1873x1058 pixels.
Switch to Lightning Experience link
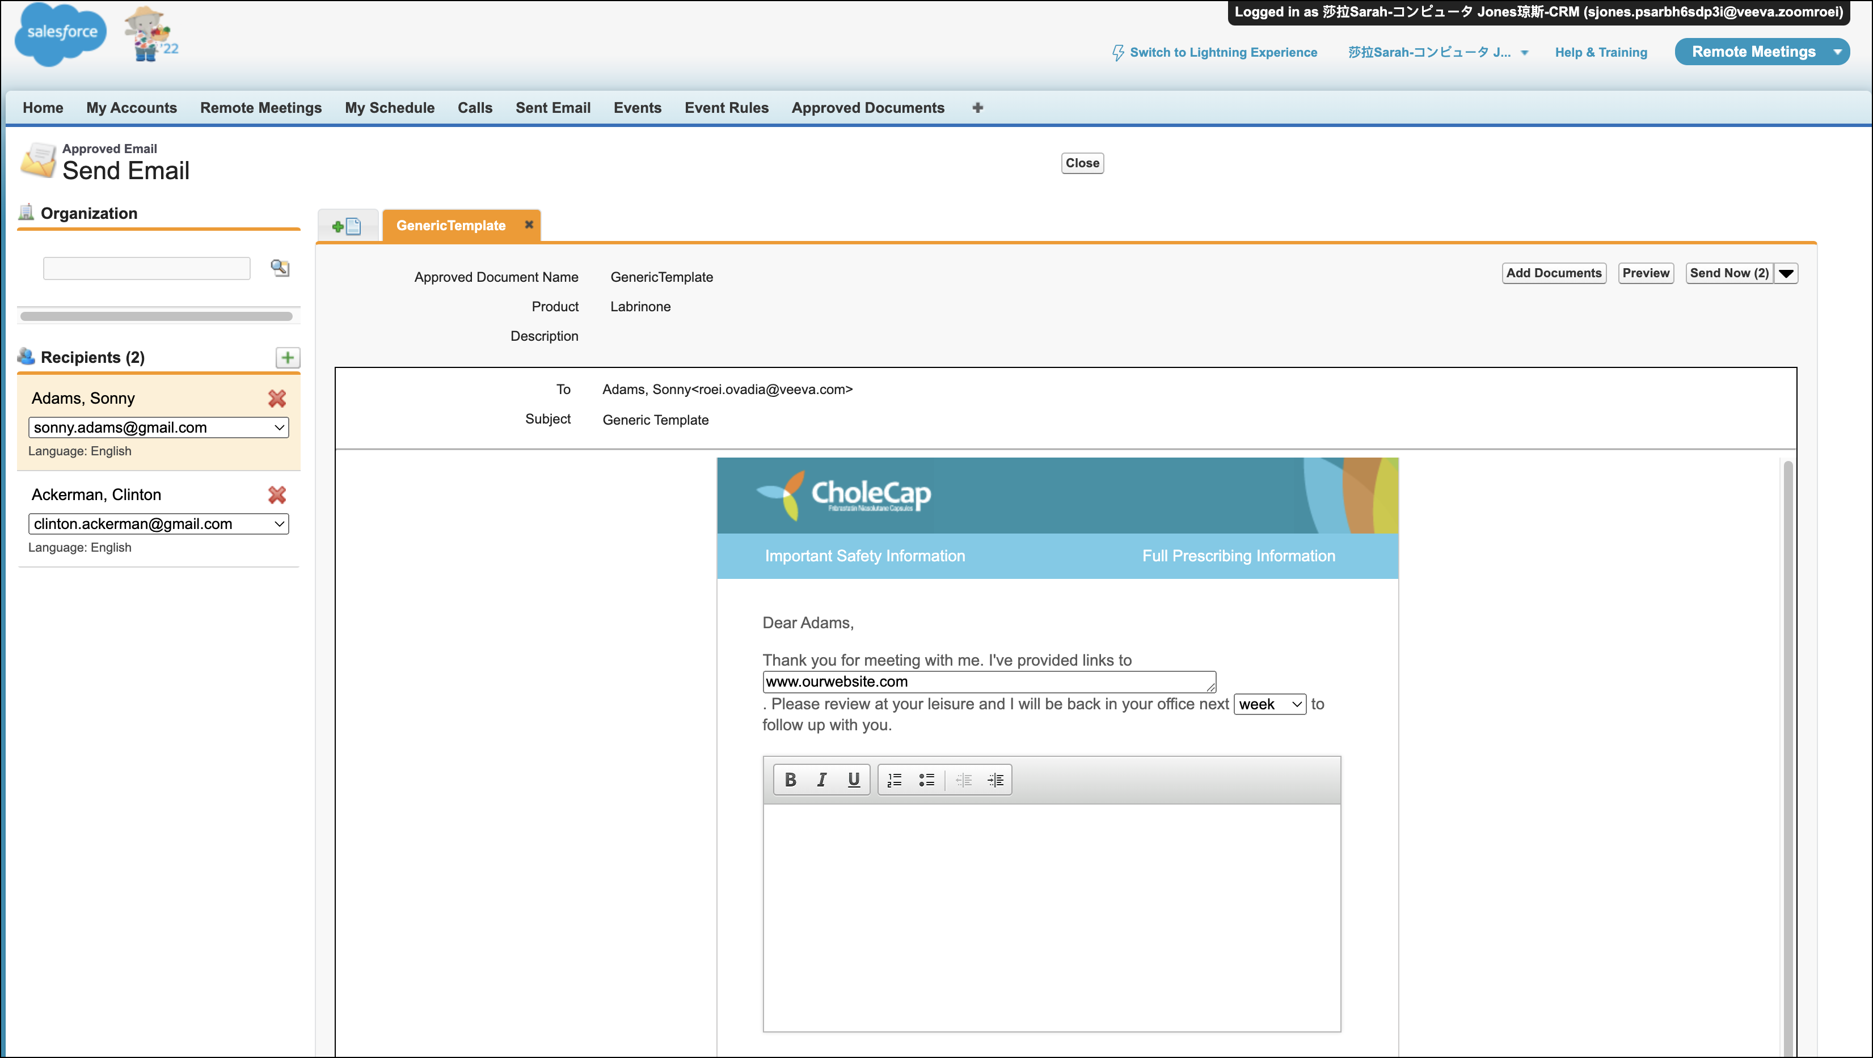point(1222,52)
